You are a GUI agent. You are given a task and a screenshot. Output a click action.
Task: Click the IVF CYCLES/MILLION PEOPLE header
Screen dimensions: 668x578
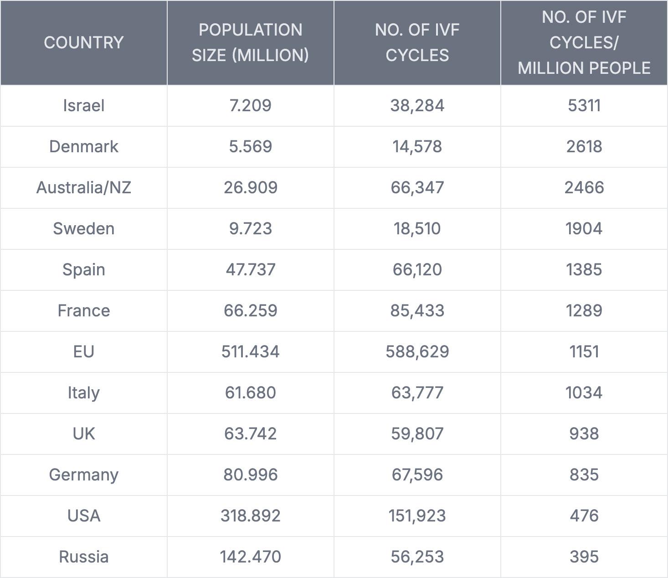(x=584, y=42)
